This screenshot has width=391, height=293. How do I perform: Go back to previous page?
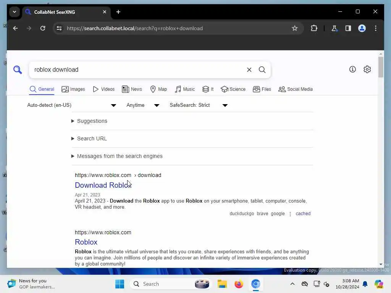tap(15, 28)
